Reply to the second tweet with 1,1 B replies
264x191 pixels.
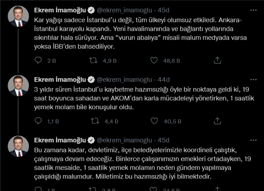click(38, 121)
